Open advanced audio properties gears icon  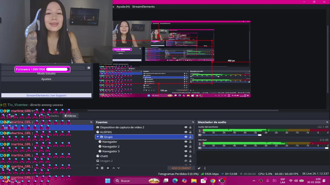(x=199, y=168)
